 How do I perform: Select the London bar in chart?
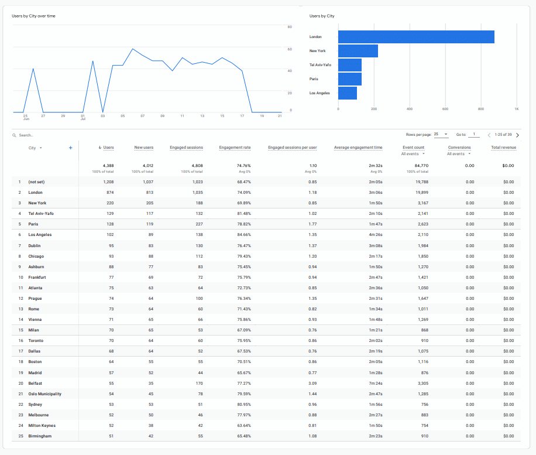pyautogui.click(x=416, y=37)
